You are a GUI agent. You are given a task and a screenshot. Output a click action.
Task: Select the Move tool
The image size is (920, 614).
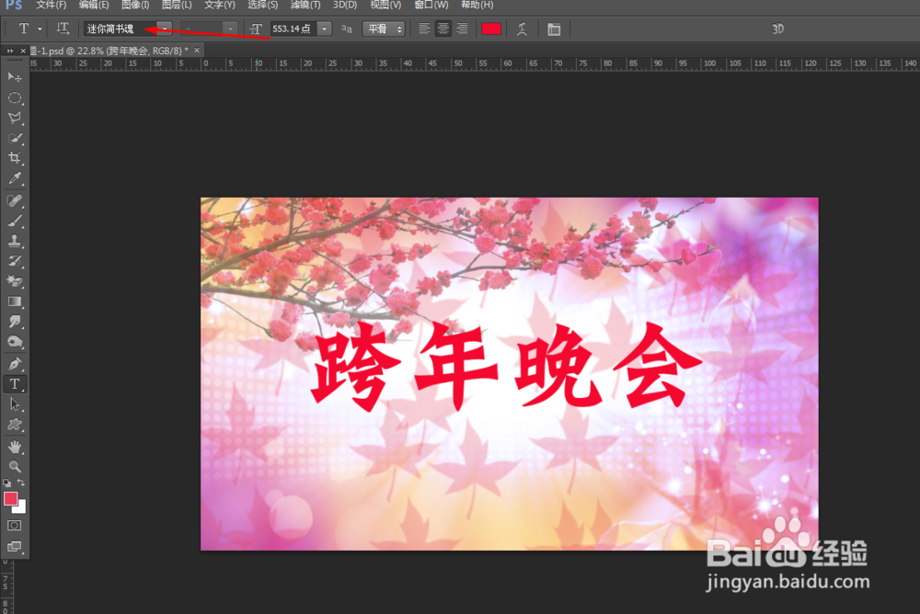13,78
